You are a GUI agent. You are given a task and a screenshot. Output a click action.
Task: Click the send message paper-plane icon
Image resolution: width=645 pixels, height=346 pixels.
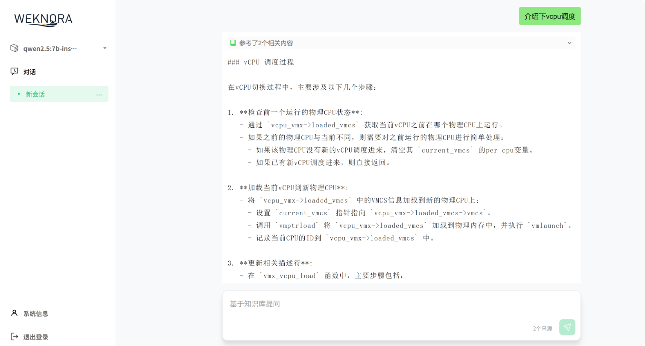pyautogui.click(x=567, y=327)
